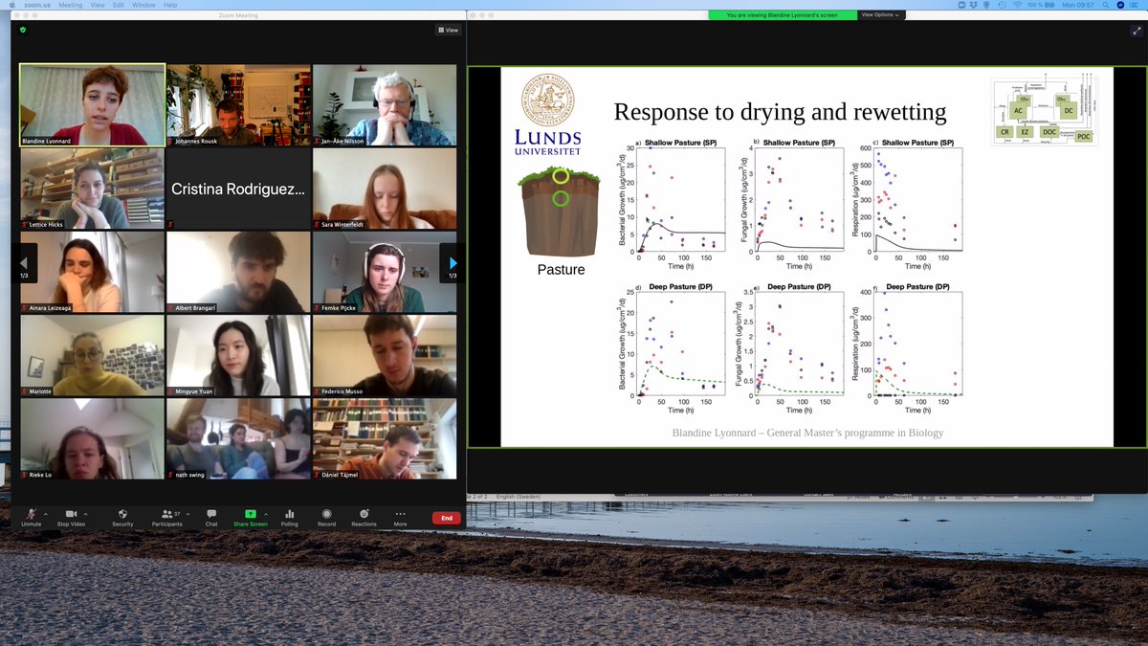Image resolution: width=1148 pixels, height=646 pixels.
Task: Click the screen viewing notification banner
Action: [783, 14]
